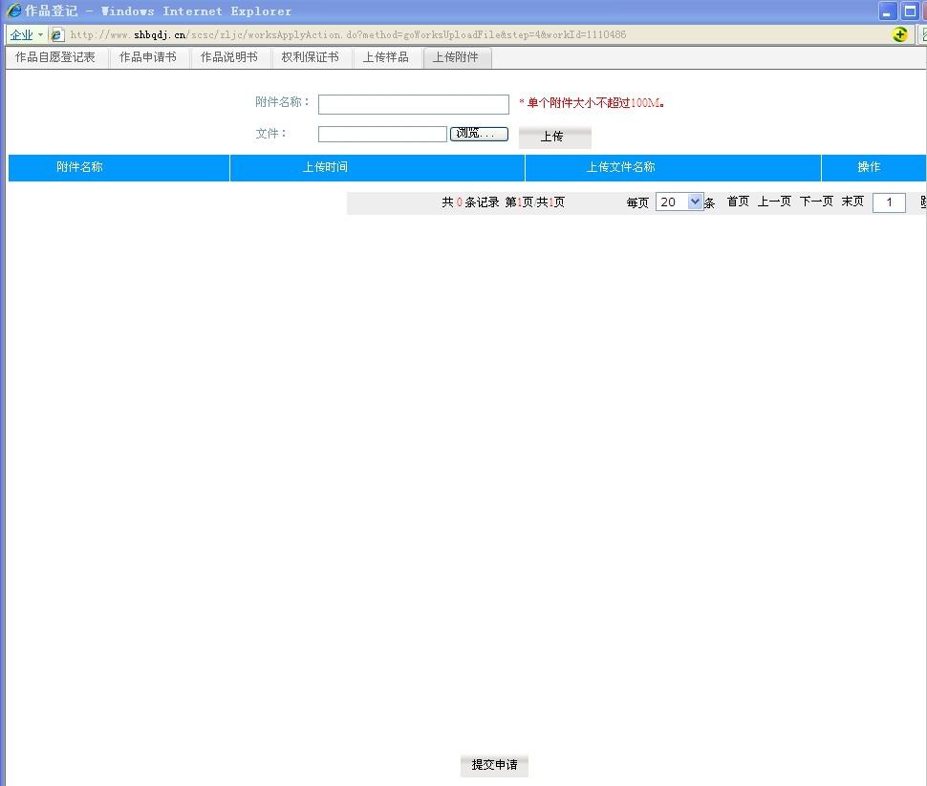Image resolution: width=927 pixels, height=786 pixels.
Task: Click the 文件 file path field
Action: point(382,135)
